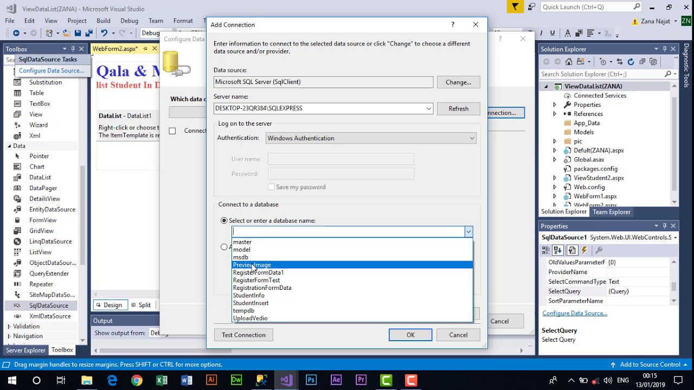Screen dimensions: 694x390
Task: Select the 'Select or enter a database name' radio
Action: pos(224,220)
